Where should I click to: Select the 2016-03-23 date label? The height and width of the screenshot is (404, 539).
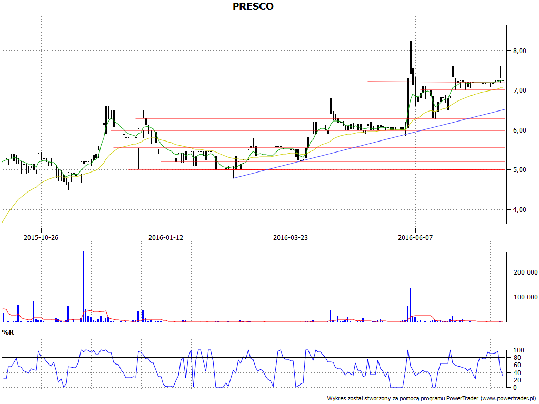coord(291,237)
